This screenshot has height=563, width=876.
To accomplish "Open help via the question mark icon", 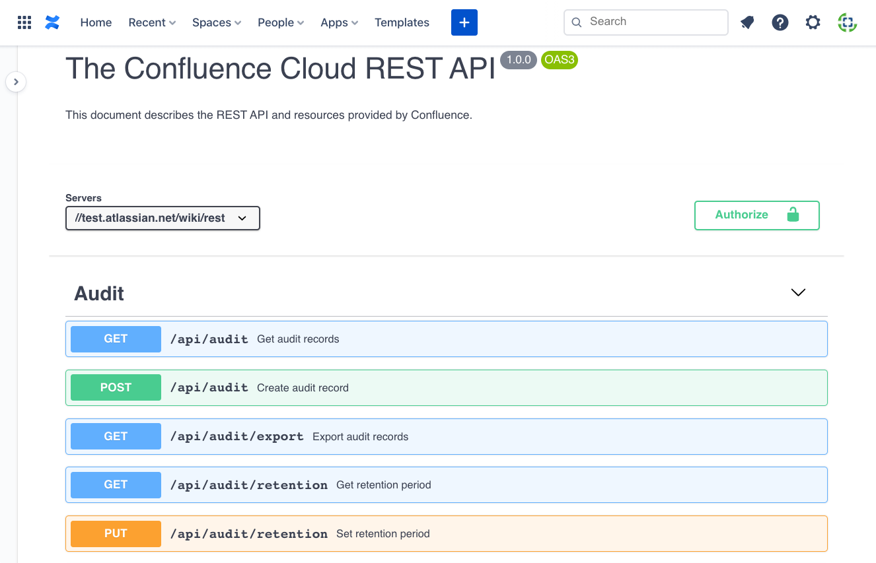I will tap(780, 22).
